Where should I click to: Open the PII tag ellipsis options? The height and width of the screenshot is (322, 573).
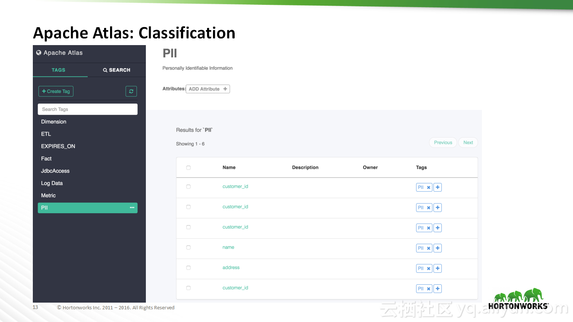pyautogui.click(x=132, y=208)
